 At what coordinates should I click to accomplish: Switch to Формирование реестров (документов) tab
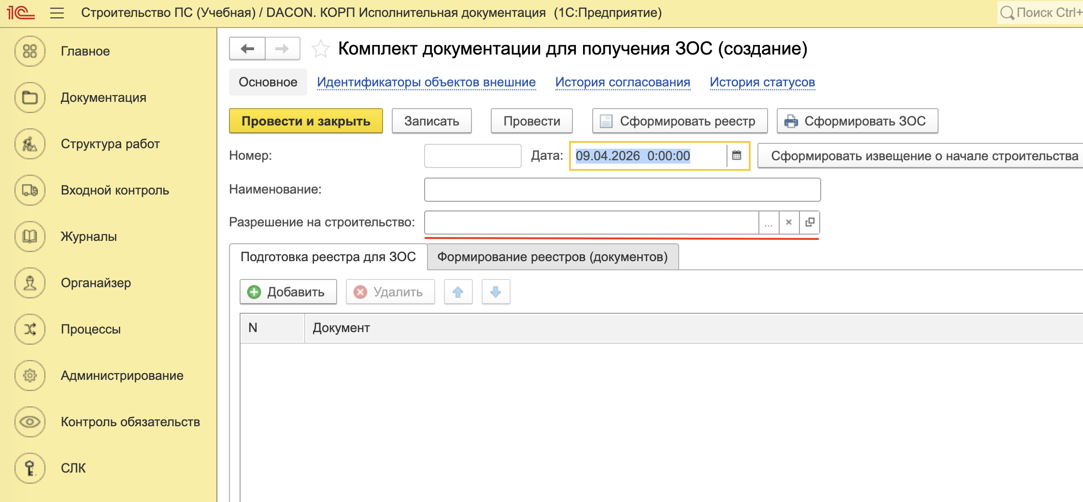[552, 257]
